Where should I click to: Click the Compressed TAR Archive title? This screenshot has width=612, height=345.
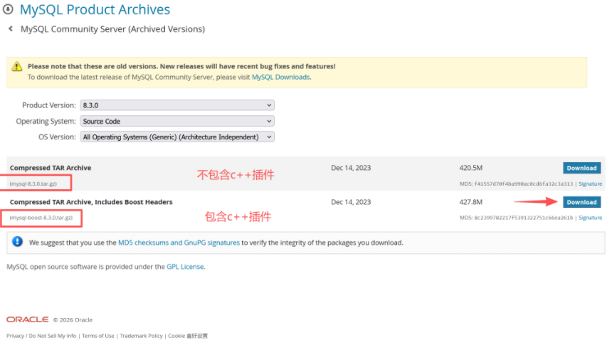click(51, 168)
